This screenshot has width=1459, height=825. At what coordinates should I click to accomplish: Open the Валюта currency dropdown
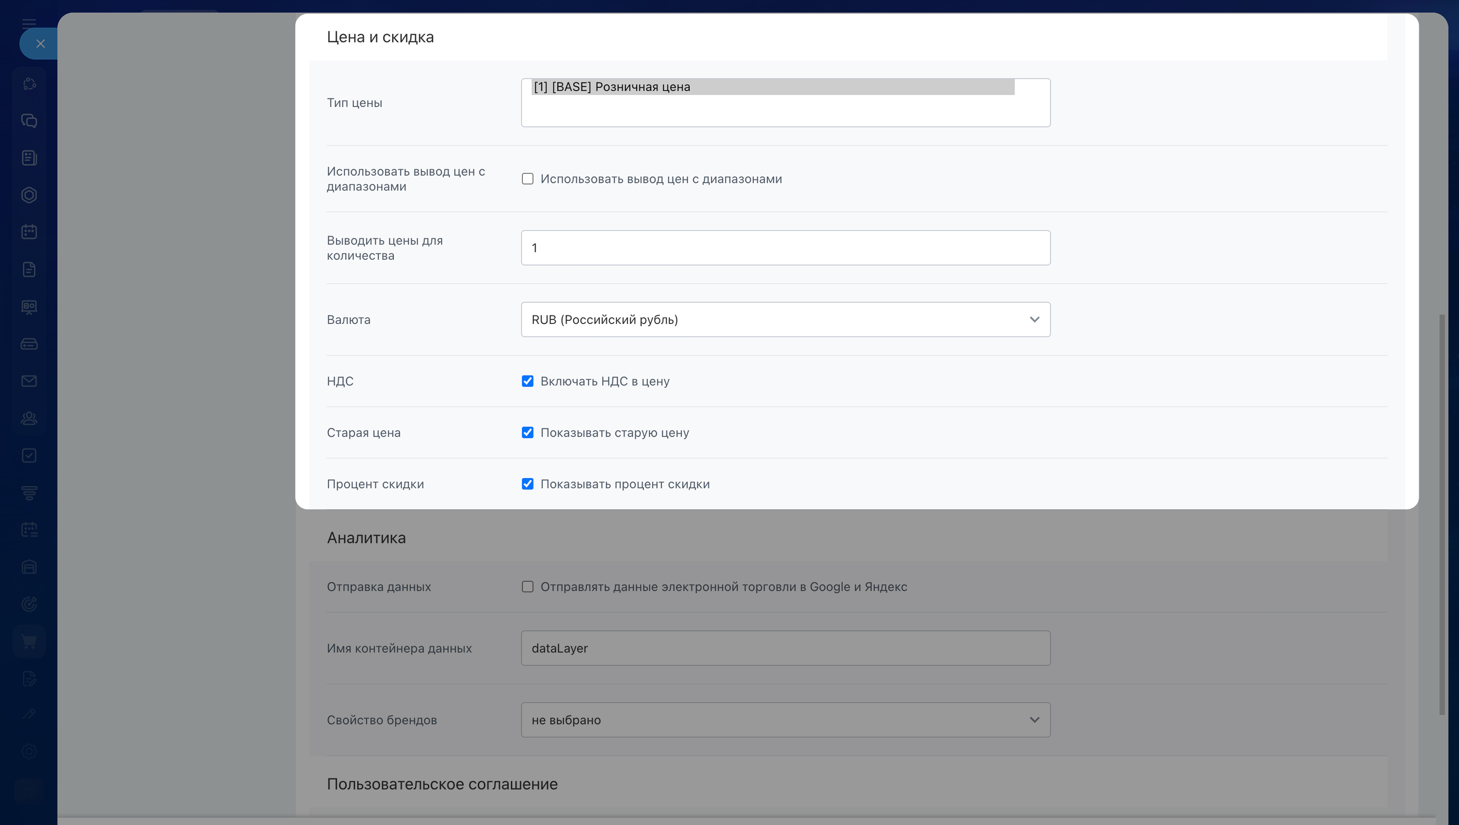tap(785, 319)
